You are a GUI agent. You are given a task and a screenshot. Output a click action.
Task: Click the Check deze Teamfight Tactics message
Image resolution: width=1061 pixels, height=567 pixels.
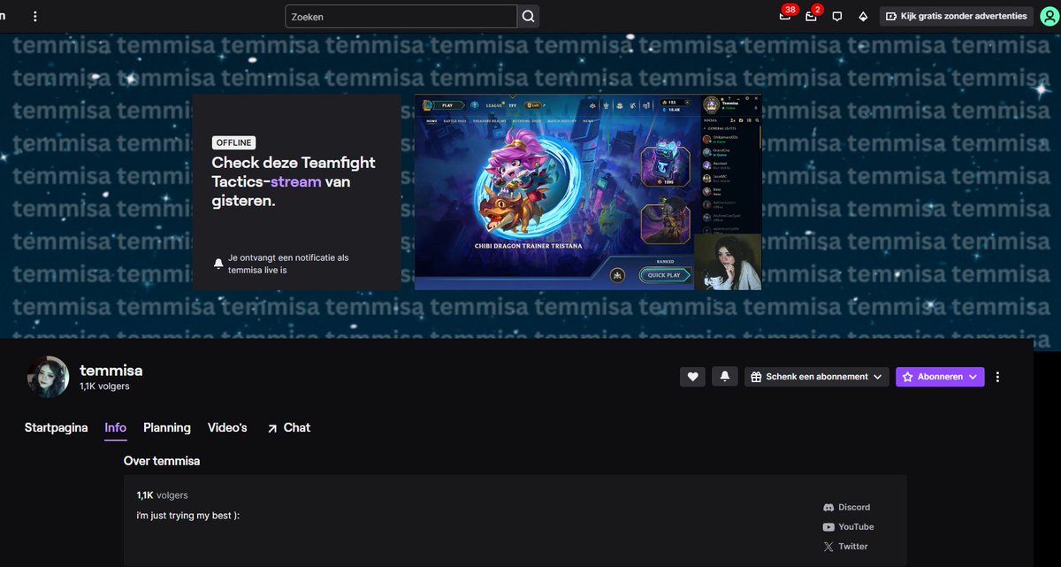(x=294, y=181)
